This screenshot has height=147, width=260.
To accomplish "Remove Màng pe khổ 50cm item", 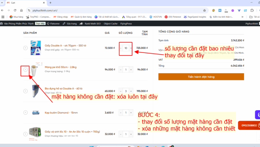I will coord(25,69).
